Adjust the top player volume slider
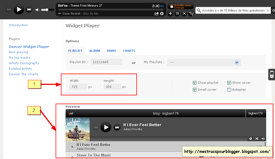This screenshot has width=275, height=159. (47, 10)
